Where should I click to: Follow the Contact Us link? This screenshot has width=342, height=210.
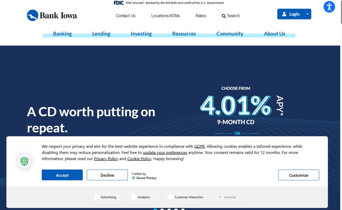pyautogui.click(x=126, y=16)
